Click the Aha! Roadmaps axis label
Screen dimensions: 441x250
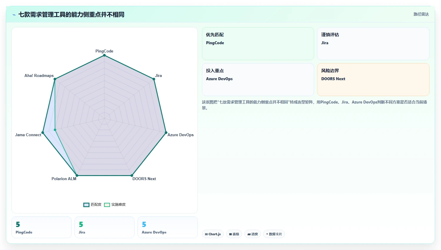(x=39, y=76)
